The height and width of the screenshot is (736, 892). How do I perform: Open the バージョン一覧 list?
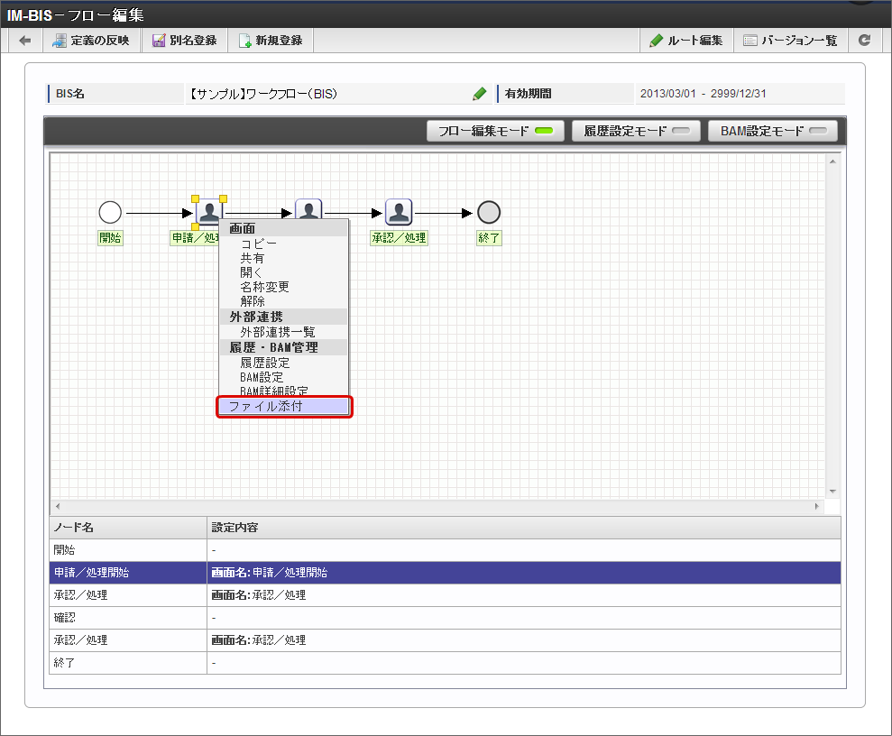tap(791, 41)
